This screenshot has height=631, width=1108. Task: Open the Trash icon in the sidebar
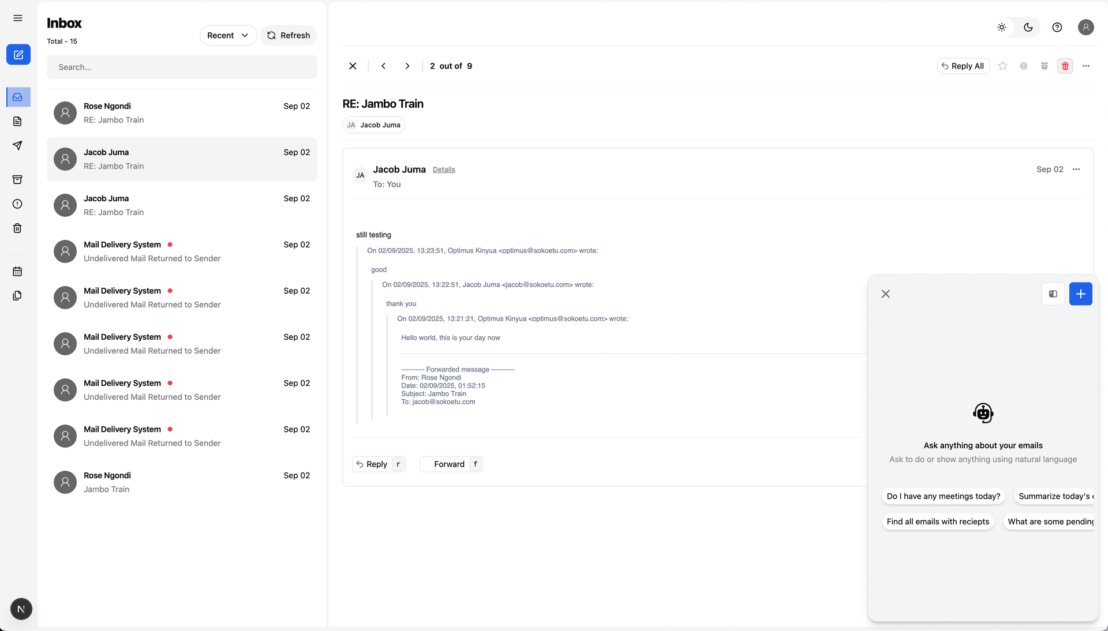pyautogui.click(x=18, y=228)
